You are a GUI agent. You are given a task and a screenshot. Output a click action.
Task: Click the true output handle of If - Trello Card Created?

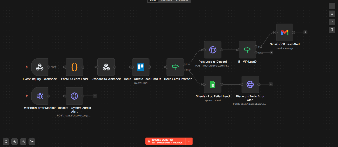[x=184, y=64]
